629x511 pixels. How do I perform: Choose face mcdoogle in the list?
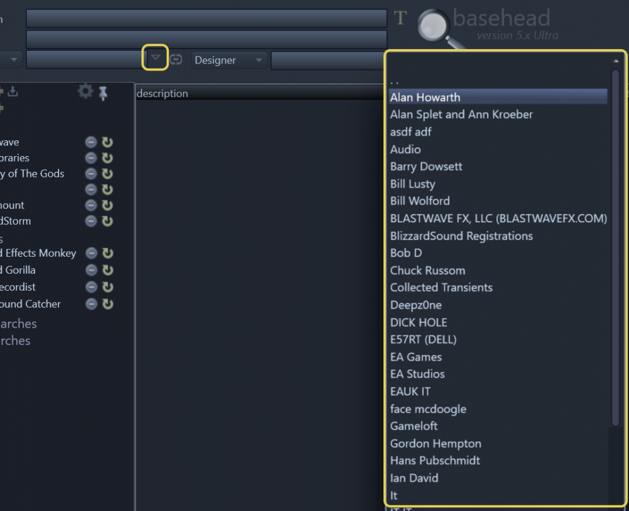pyautogui.click(x=428, y=409)
